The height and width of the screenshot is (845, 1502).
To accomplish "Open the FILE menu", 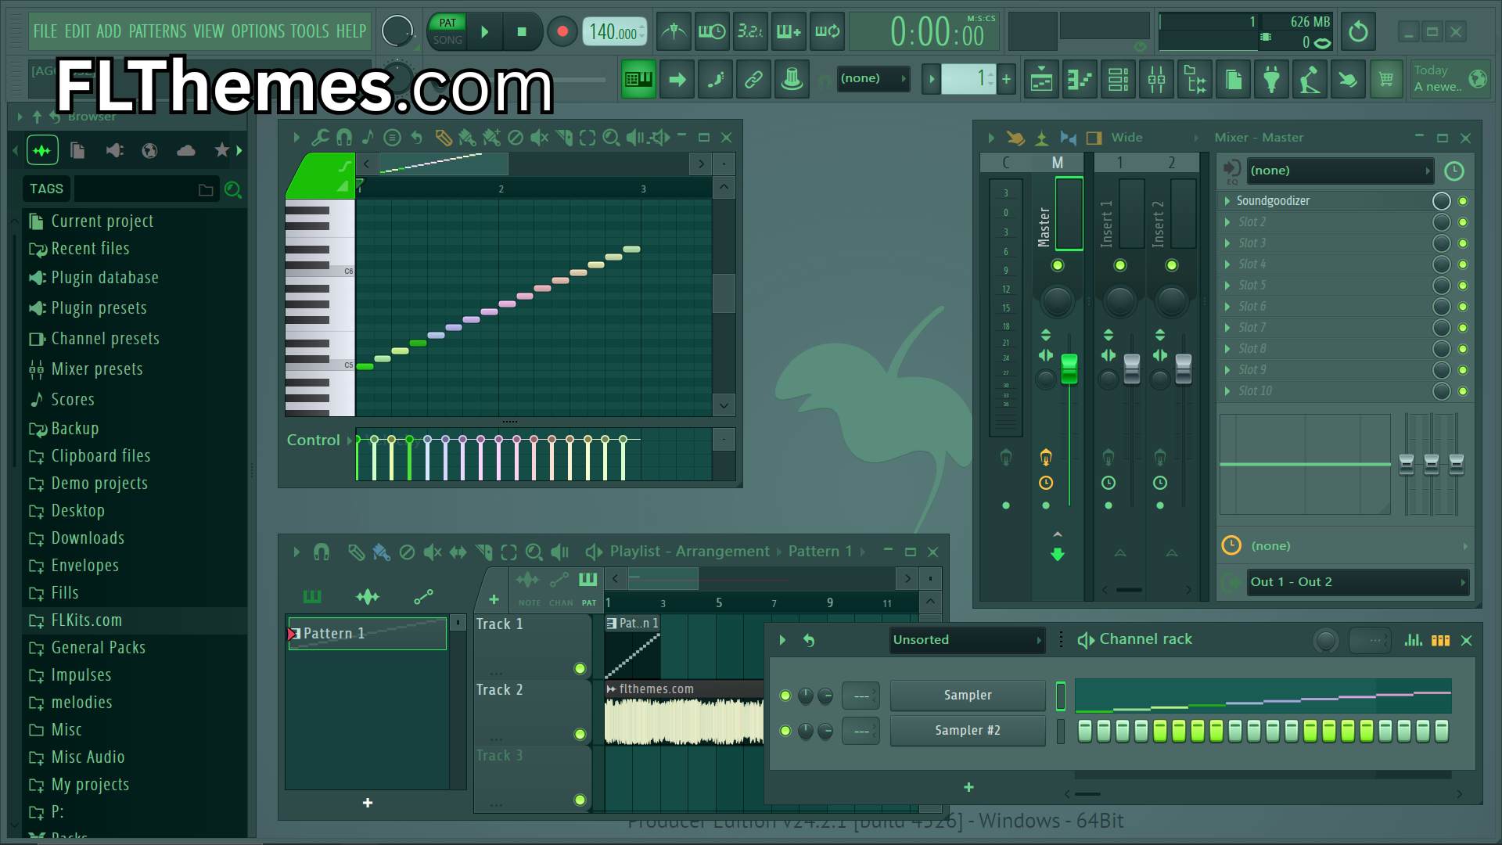I will pyautogui.click(x=45, y=31).
